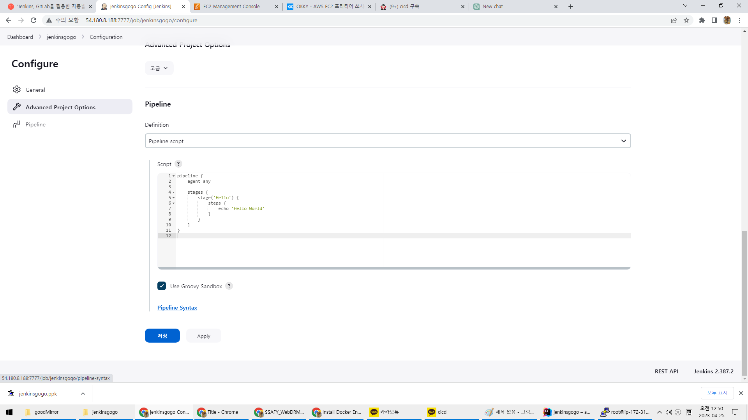Open the Pipeline Syntax link
Image resolution: width=748 pixels, height=420 pixels.
[177, 308]
